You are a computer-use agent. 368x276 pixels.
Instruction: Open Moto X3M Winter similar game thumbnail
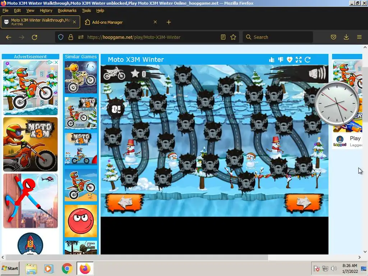[x=81, y=113]
